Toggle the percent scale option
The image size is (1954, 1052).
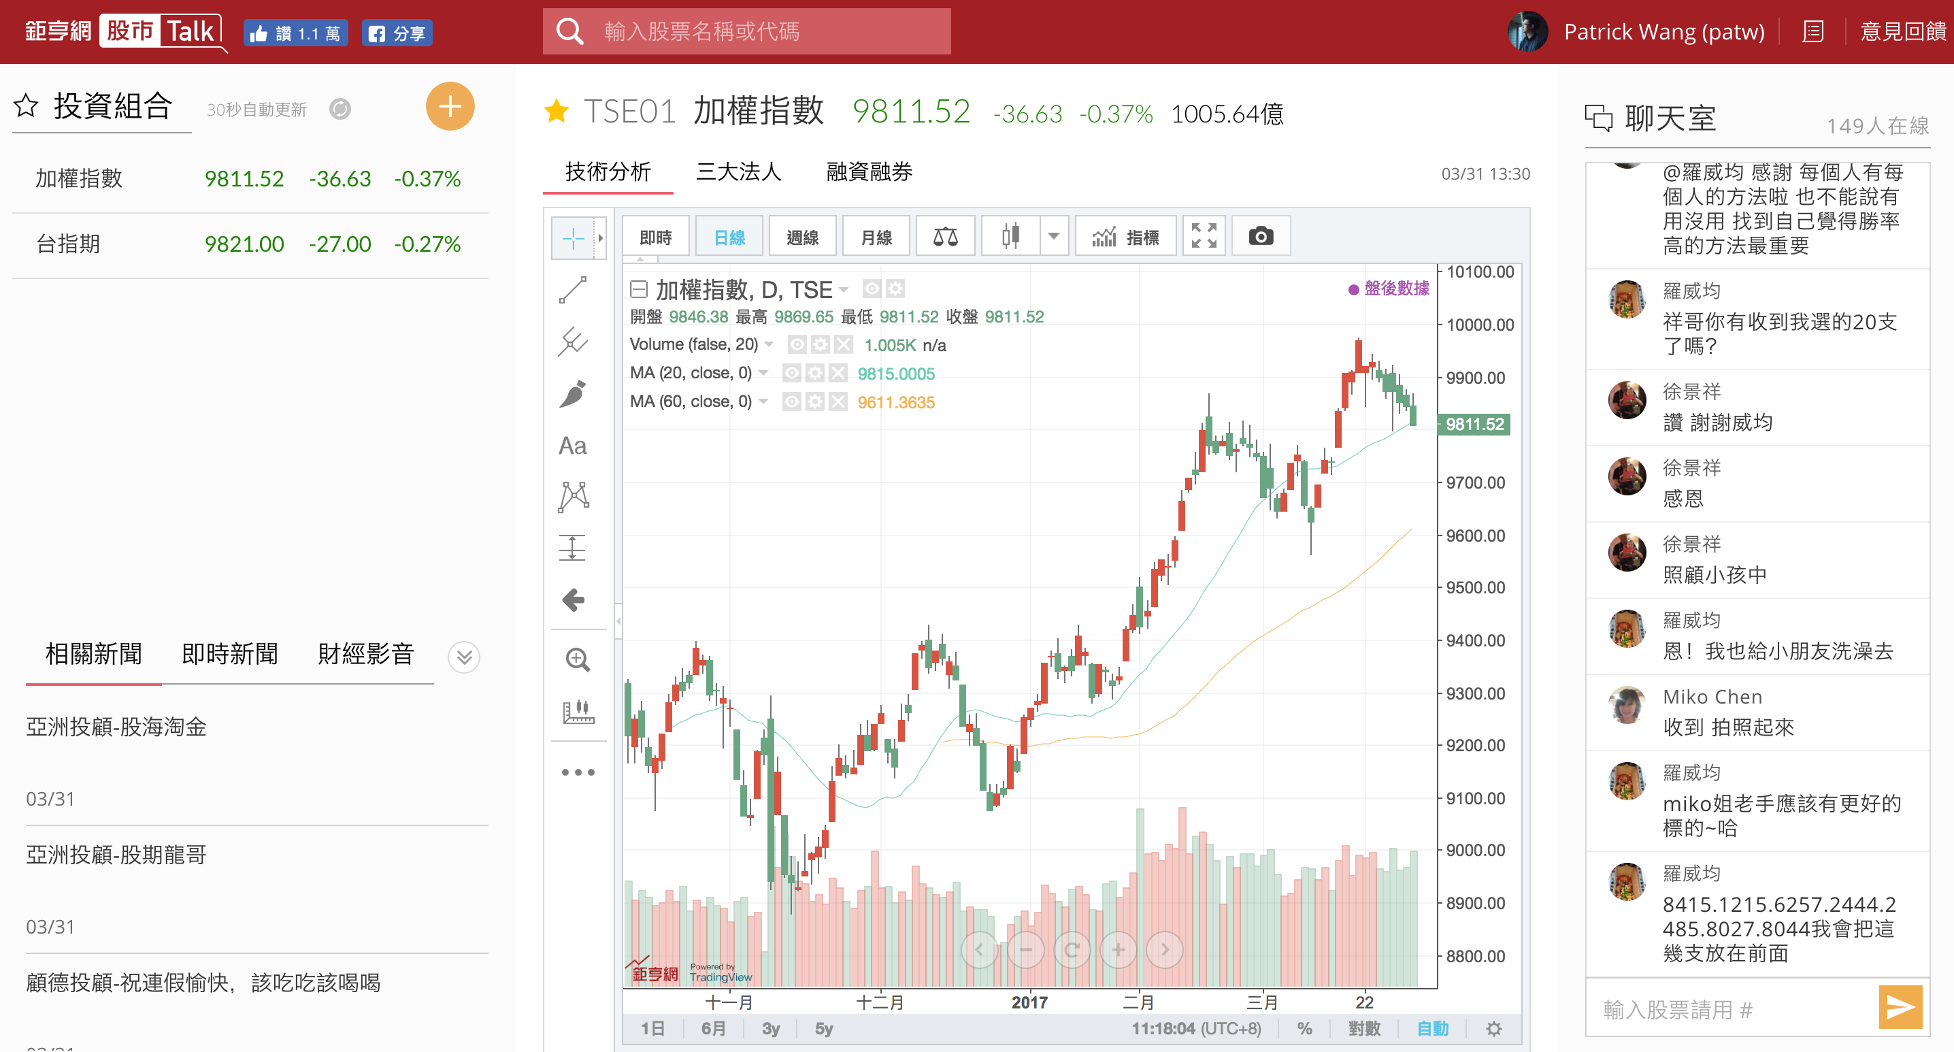pos(1305,1028)
